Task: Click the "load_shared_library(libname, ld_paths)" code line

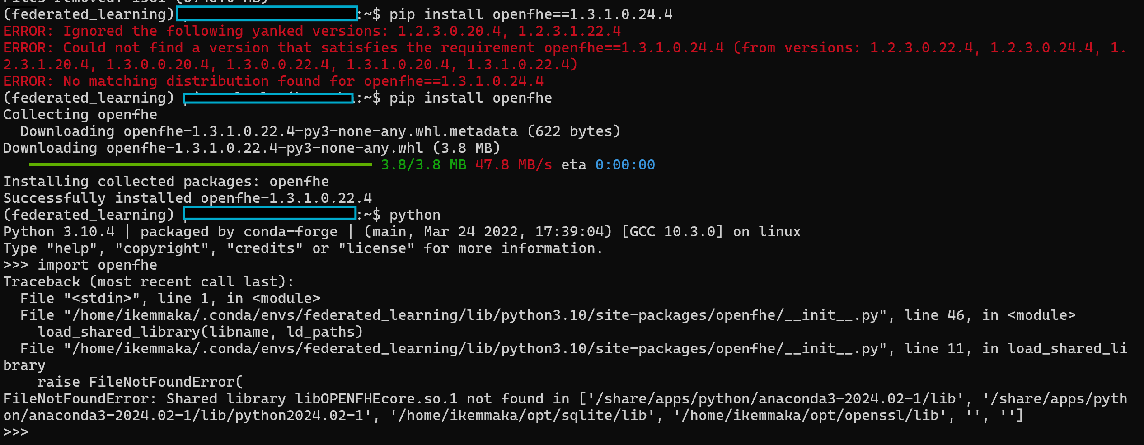Action: click(200, 332)
